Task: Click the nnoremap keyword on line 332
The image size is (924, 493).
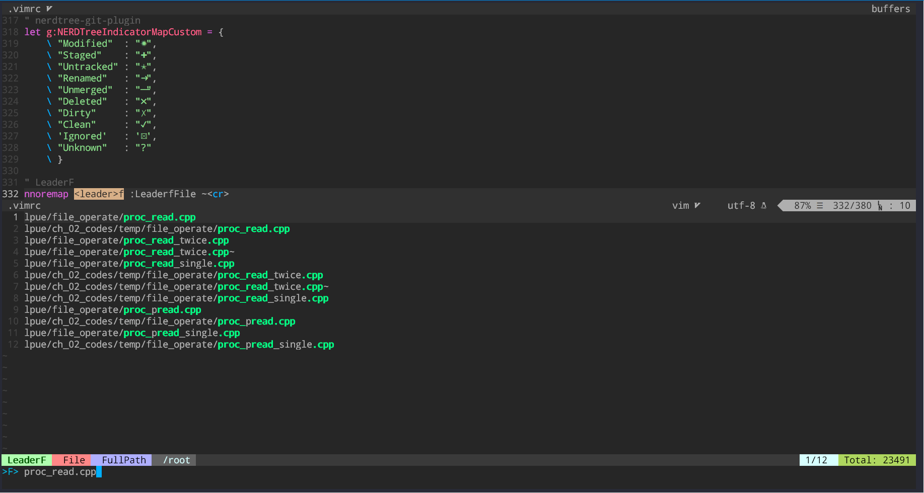Action: click(46, 194)
